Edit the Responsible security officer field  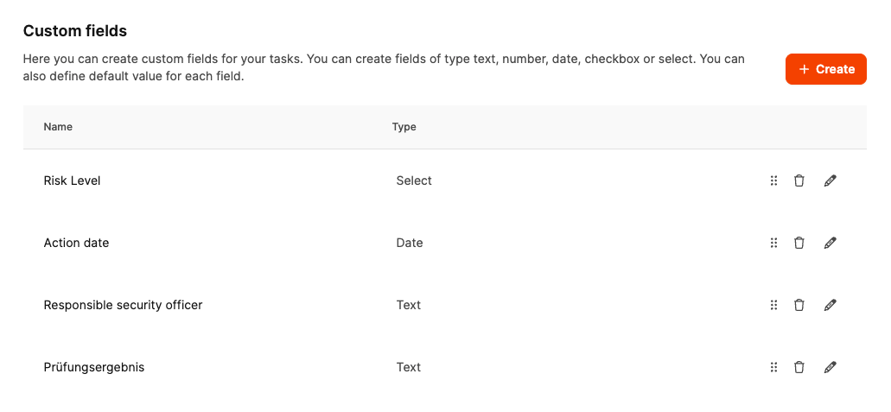click(831, 305)
